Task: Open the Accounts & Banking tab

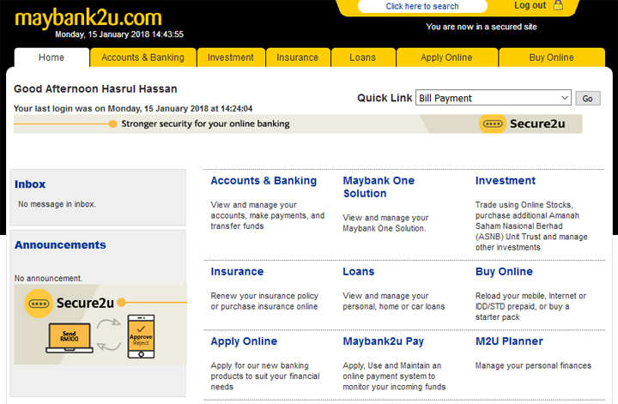Action: [142, 57]
